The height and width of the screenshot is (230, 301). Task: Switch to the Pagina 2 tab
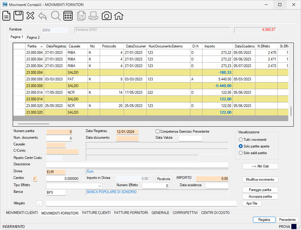tap(33, 37)
